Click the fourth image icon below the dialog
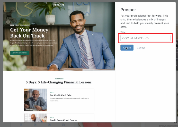The height and width of the screenshot is (127, 178). [x=63, y=125]
